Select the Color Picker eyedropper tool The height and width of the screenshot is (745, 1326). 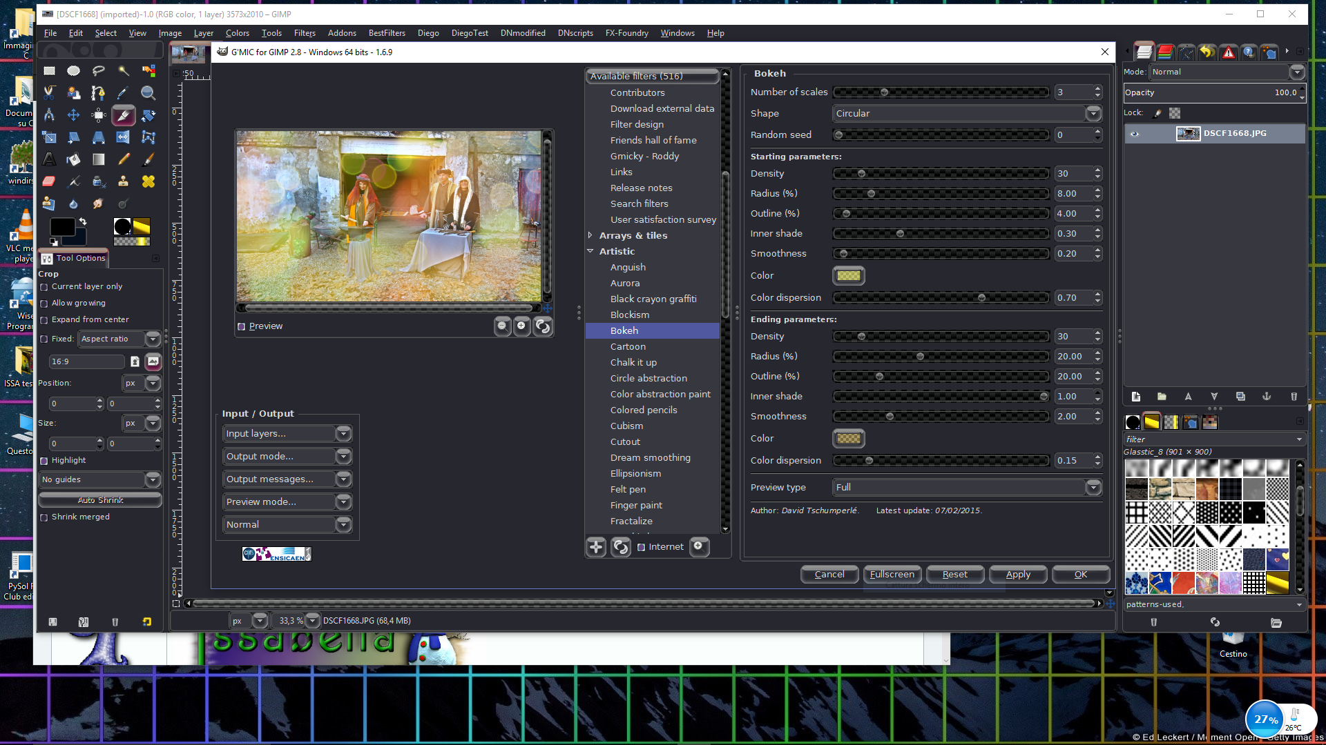tap(124, 92)
